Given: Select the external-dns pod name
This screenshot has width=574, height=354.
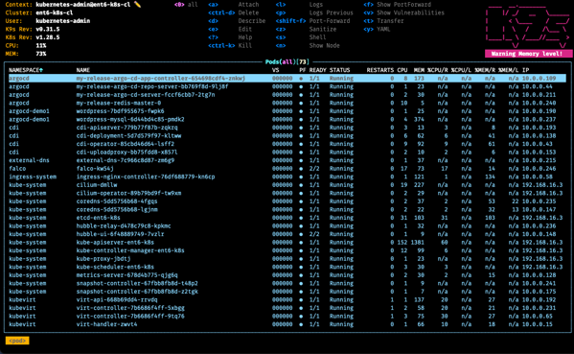Looking at the screenshot, I should point(126,160).
